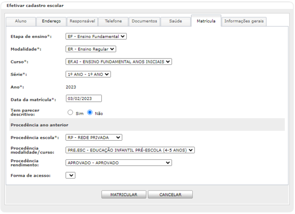Viewport: 295px width, 214px height.
Task: Select Sim for parecer descritivo
Action: pyautogui.click(x=70, y=113)
